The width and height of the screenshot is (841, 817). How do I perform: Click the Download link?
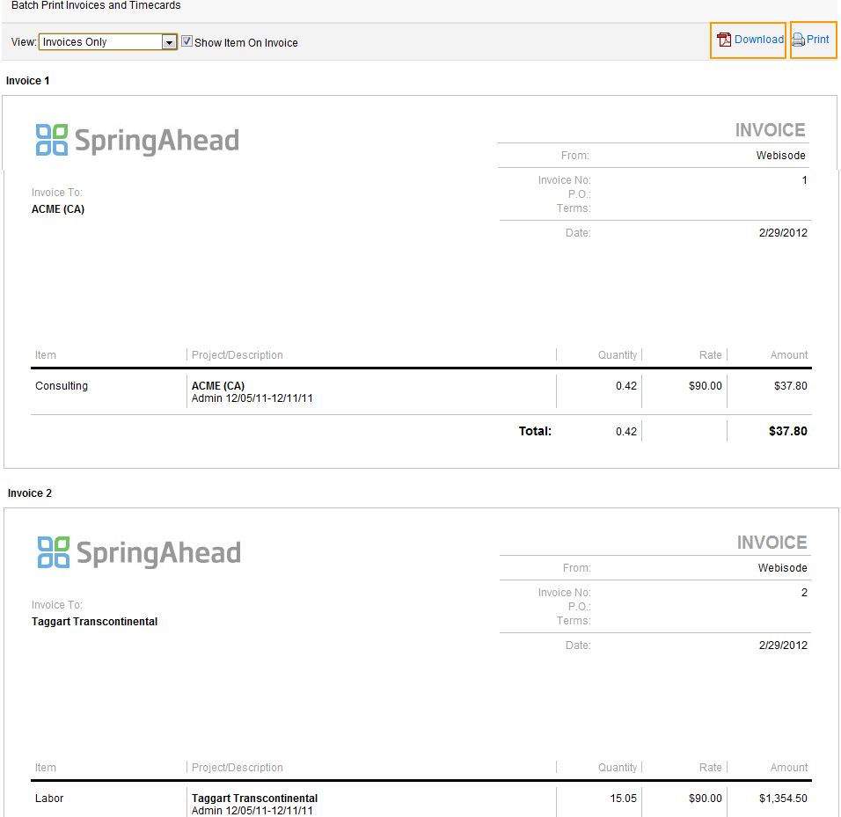(x=759, y=40)
